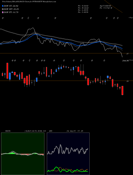
Task: Select the 'DOW PT: 51.73' legend label
Action: coord(11,12)
